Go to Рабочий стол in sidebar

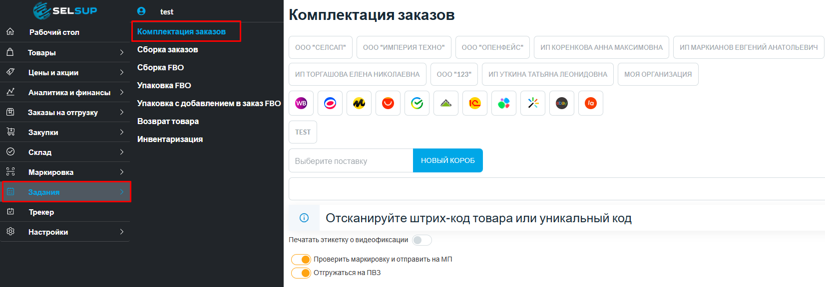point(54,32)
